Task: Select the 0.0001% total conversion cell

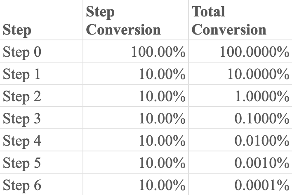Action: tap(261, 186)
